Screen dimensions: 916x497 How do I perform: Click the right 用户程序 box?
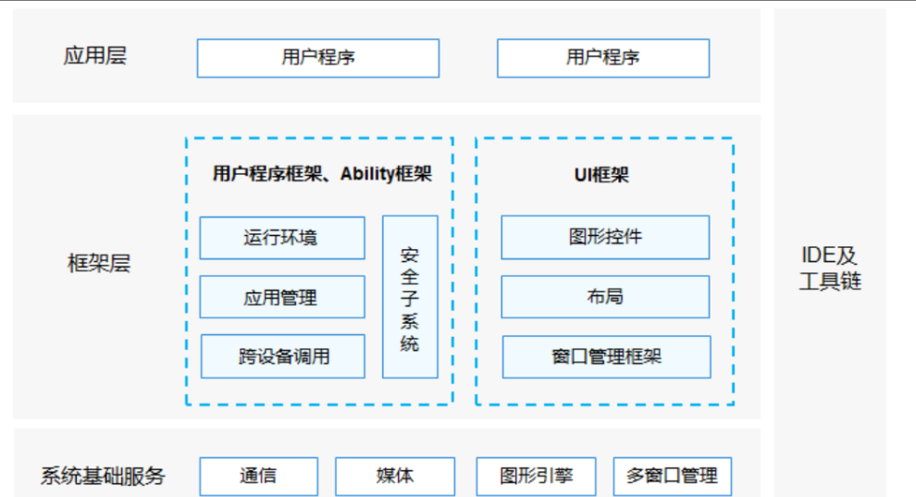(603, 57)
